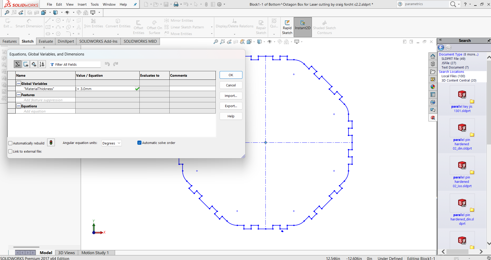Expand the Print icon dropdown arrow
This screenshot has width=491, height=260.
[x=181, y=4]
